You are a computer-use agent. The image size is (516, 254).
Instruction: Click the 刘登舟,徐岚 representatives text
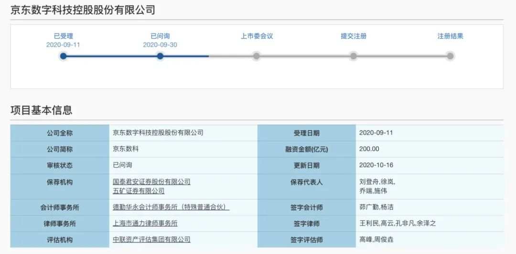pyautogui.click(x=377, y=182)
